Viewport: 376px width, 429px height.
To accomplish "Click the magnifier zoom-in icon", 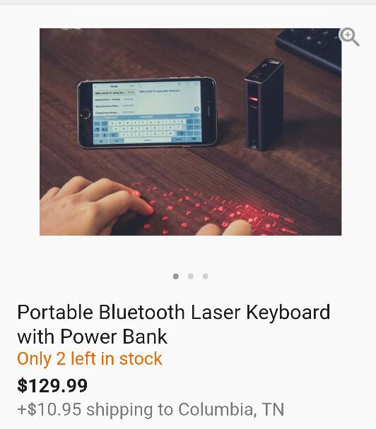I will tap(349, 37).
